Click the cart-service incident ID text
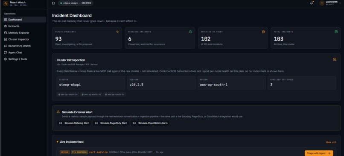Screen dimensions: 344x156 (x=131, y=152)
